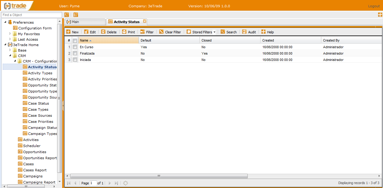383x188 pixels.
Task: Click the Print toolbar button
Action: (x=129, y=32)
